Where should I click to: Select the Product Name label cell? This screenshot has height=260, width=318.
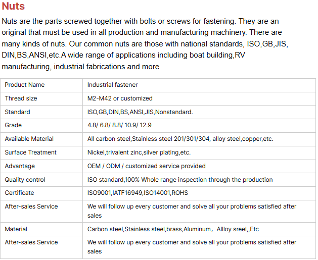coord(25,85)
